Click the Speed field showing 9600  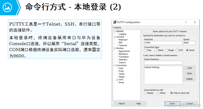click(x=189, y=43)
